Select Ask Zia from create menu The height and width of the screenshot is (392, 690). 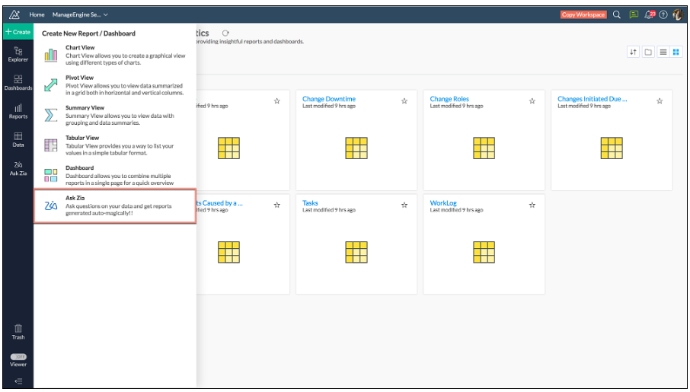coord(115,206)
